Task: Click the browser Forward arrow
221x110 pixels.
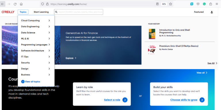Action: click(x=9, y=4)
